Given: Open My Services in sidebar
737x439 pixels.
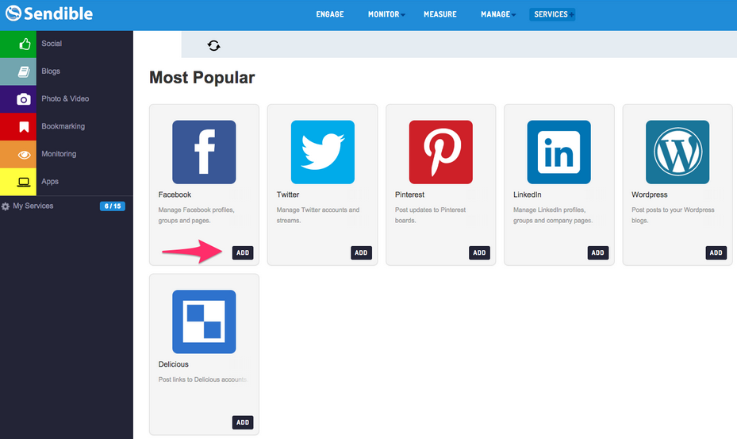Looking at the screenshot, I should coord(33,206).
